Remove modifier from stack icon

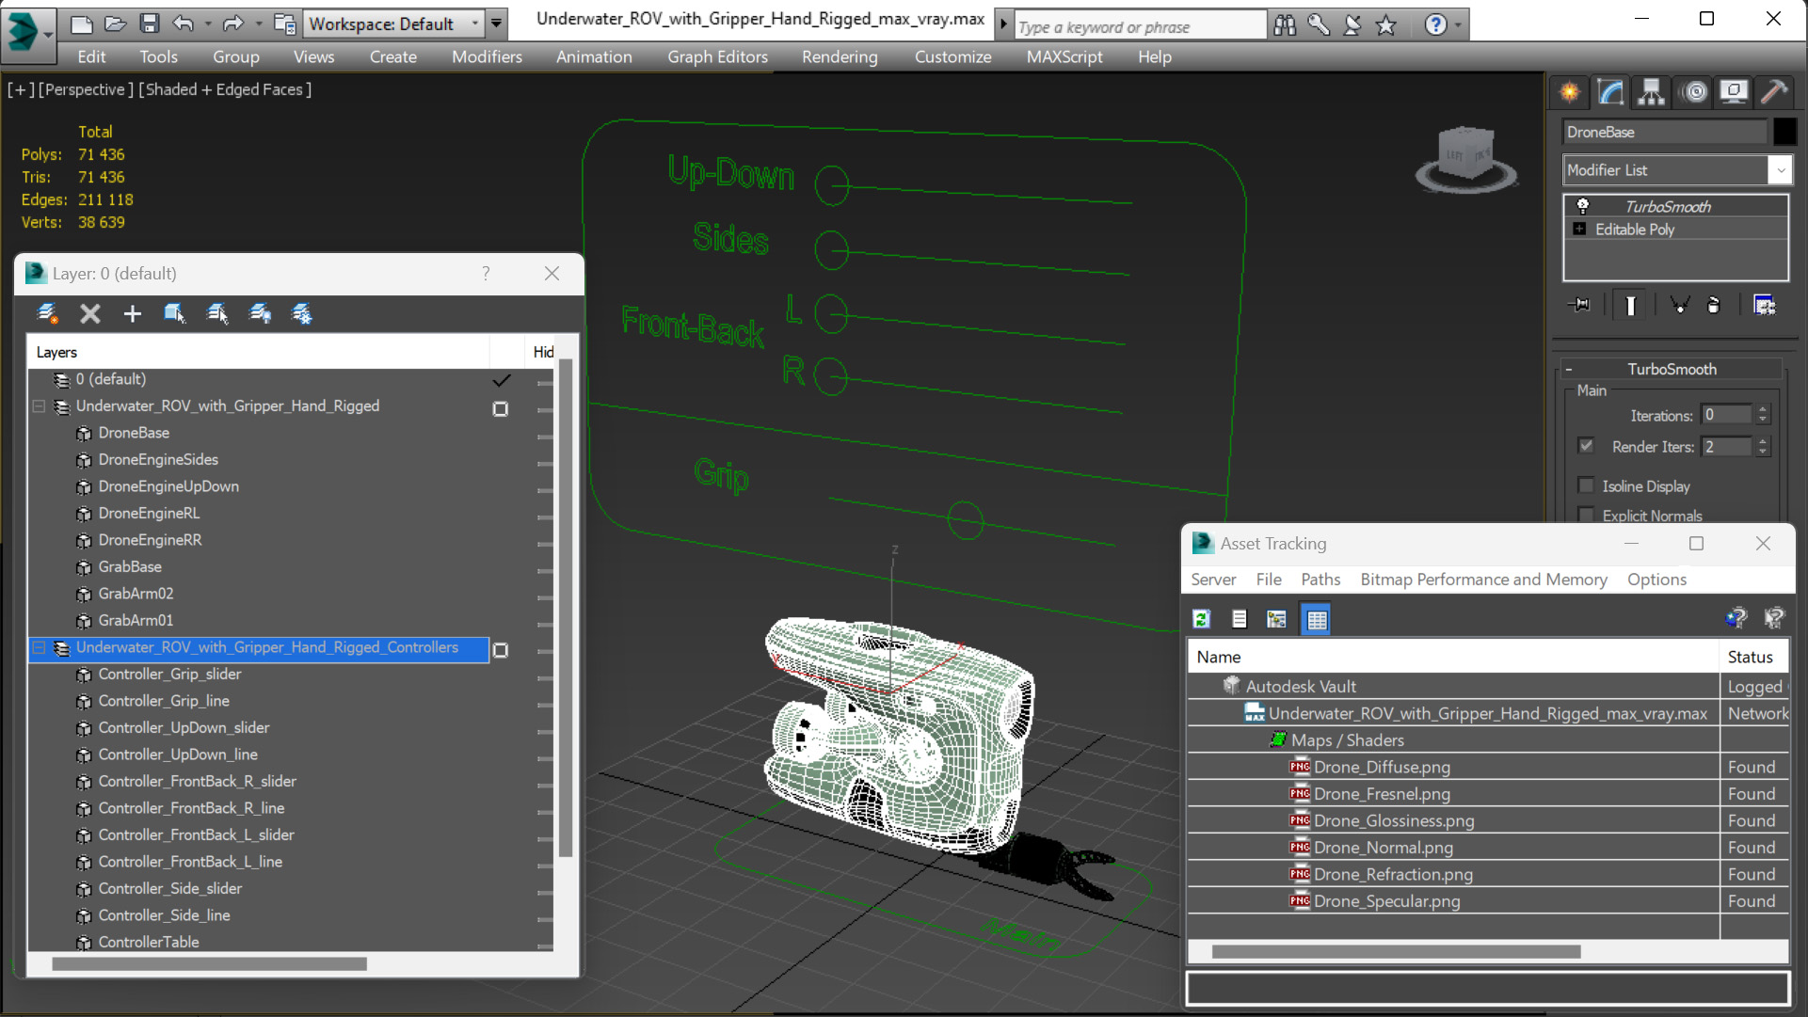1714,305
